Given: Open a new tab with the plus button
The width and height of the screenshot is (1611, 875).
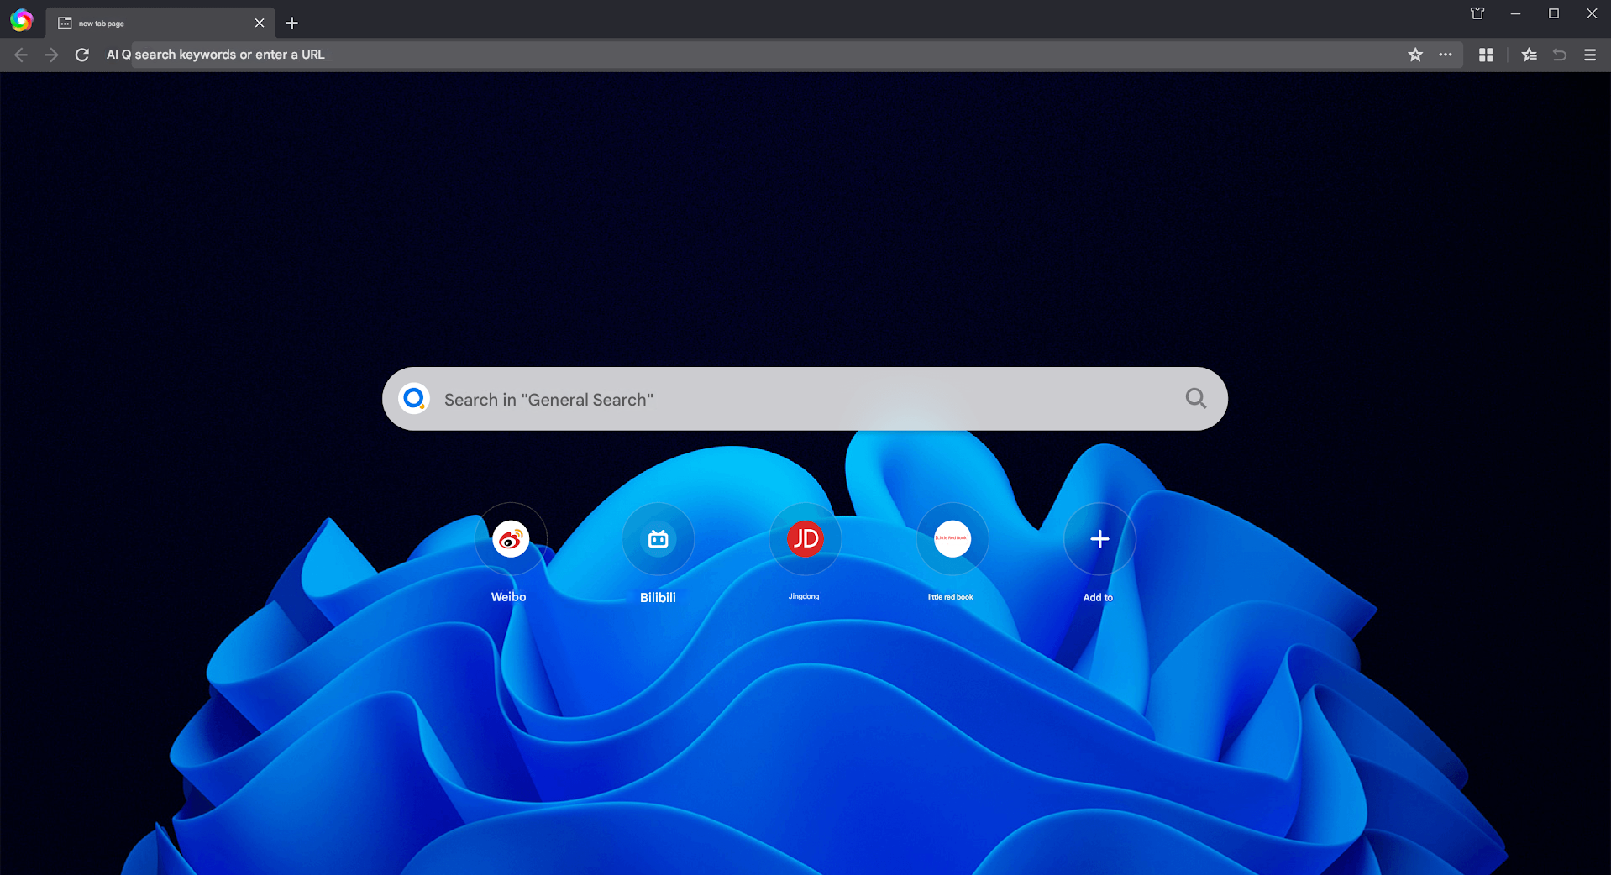Looking at the screenshot, I should (291, 23).
